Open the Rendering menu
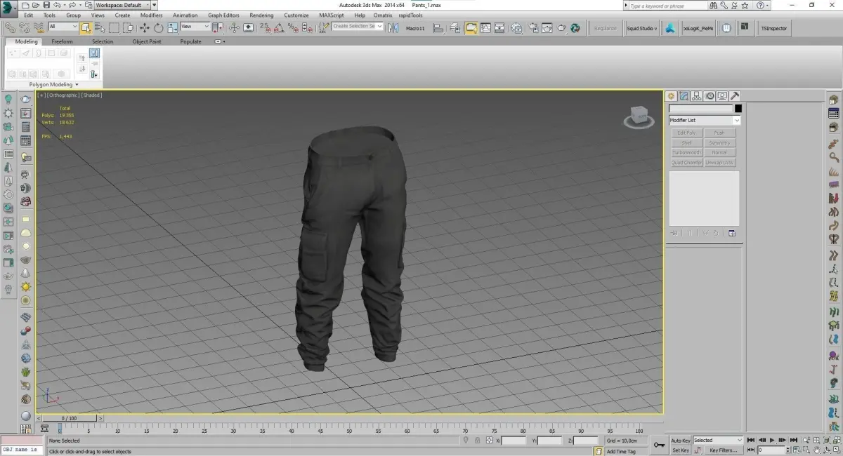843x456 pixels. (261, 15)
